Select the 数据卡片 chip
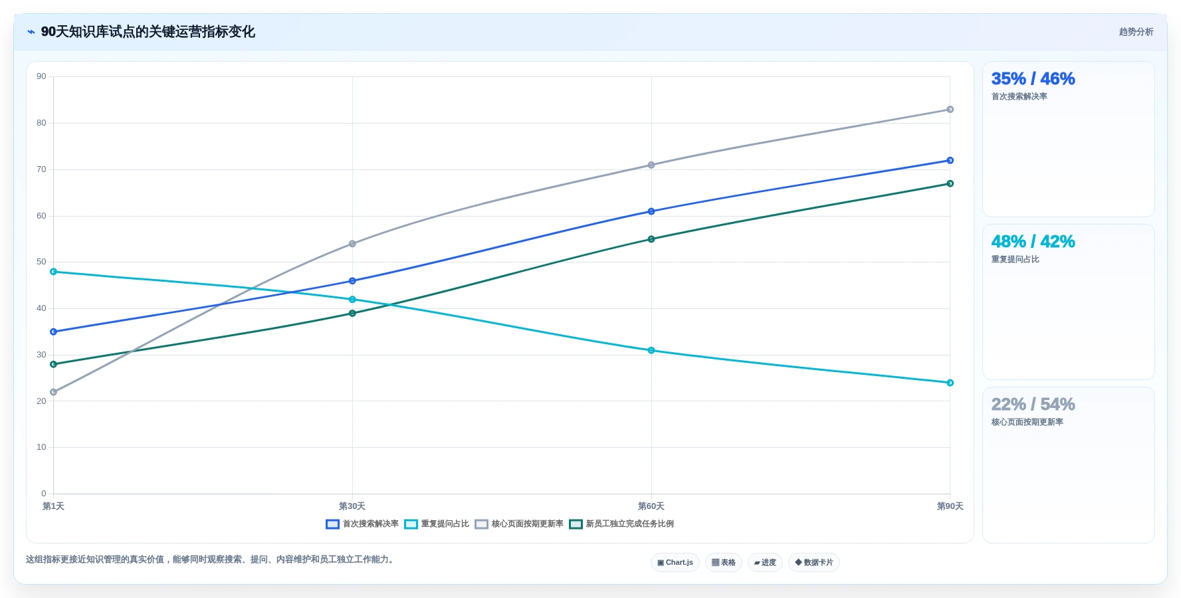 (813, 563)
